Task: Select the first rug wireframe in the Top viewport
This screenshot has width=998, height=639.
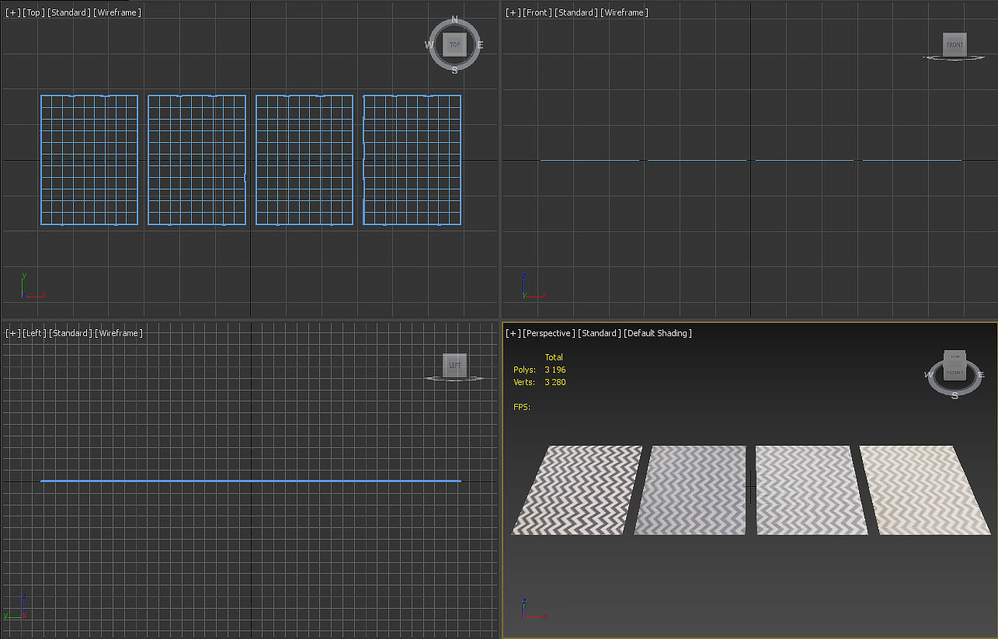Action: (x=89, y=160)
